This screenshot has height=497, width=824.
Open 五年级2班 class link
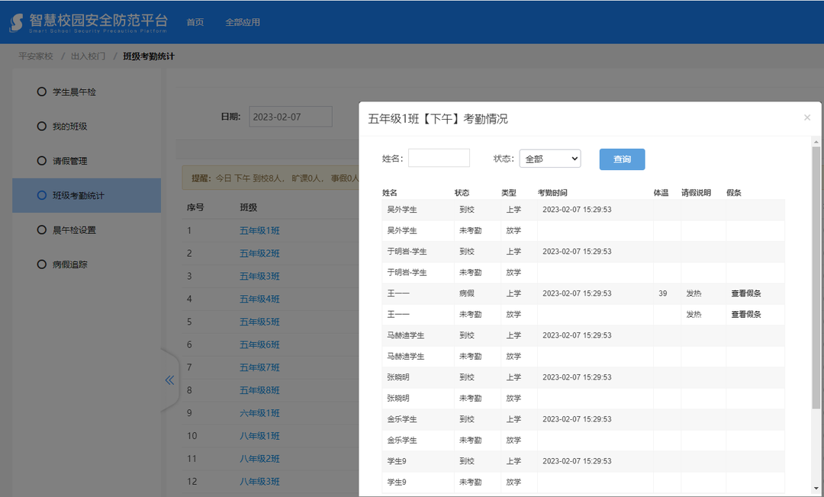point(259,254)
